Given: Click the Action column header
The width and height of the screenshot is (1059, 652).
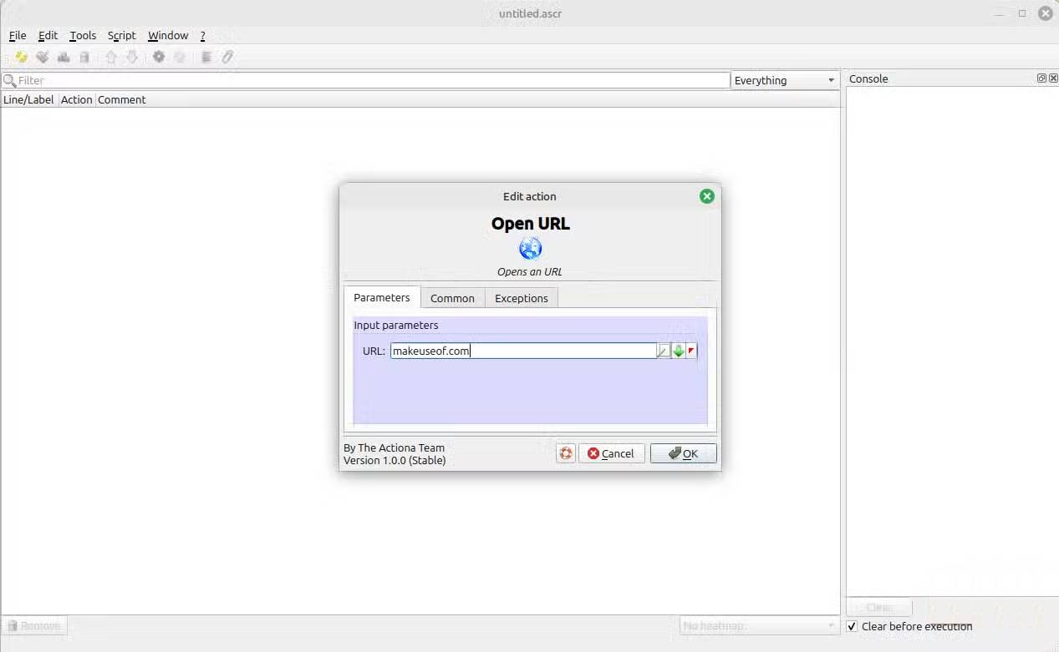Looking at the screenshot, I should tap(76, 99).
